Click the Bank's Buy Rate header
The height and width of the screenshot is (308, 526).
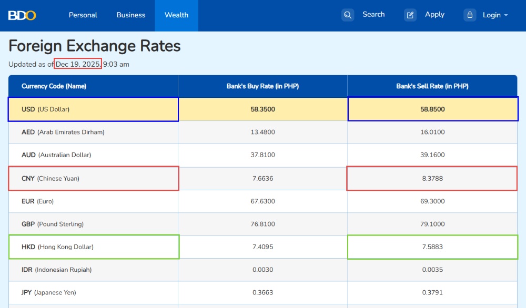click(262, 86)
